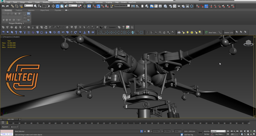Click the X coordinate input field

156,131
